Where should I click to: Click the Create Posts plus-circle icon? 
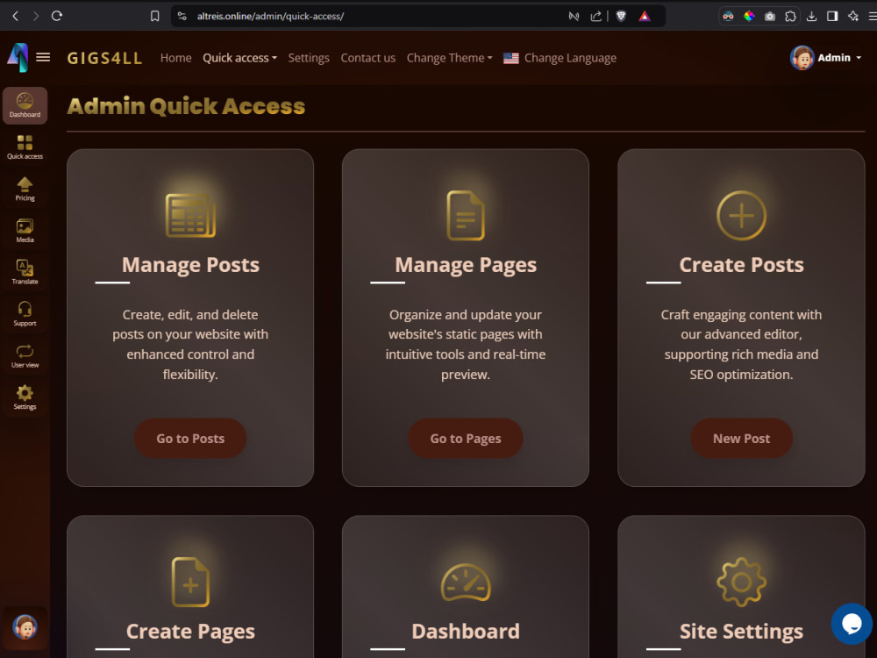pyautogui.click(x=741, y=216)
